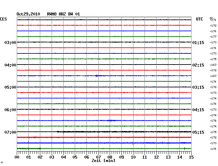Pick minute 13 on the time axis
The width and height of the screenshot is (218, 166).
pyautogui.click(x=168, y=157)
